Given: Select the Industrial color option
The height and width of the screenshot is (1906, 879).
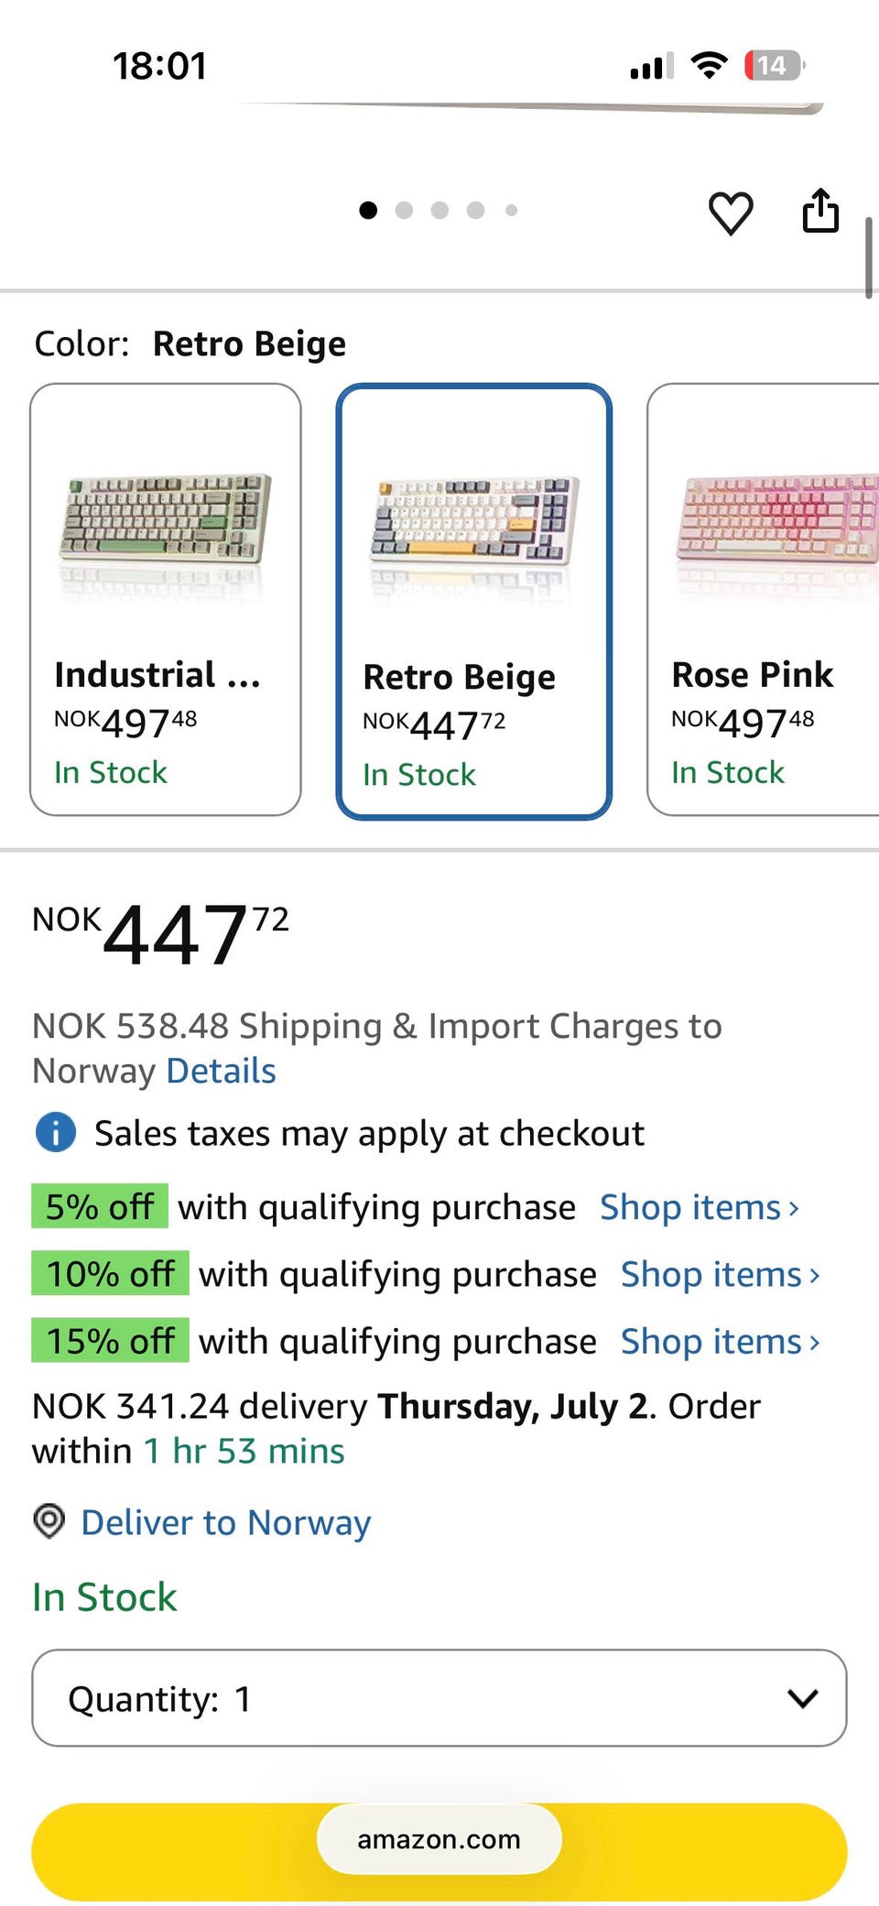Looking at the screenshot, I should [166, 599].
